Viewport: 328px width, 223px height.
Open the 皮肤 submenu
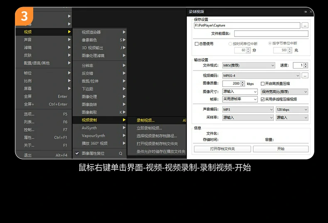pos(44,55)
